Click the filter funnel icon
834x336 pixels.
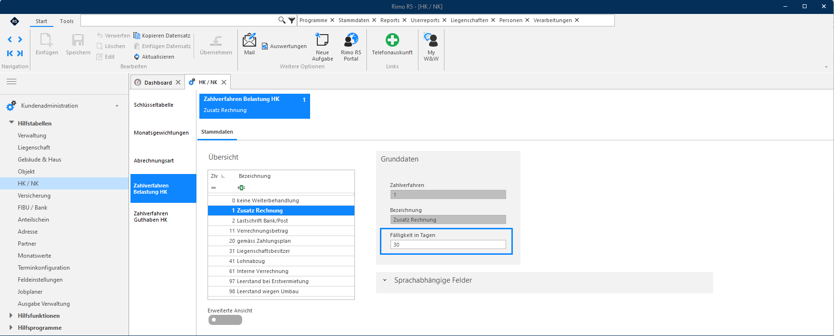[292, 20]
